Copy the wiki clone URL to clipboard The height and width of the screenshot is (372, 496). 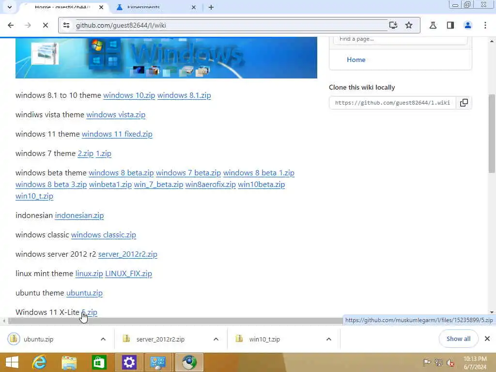[x=464, y=103]
